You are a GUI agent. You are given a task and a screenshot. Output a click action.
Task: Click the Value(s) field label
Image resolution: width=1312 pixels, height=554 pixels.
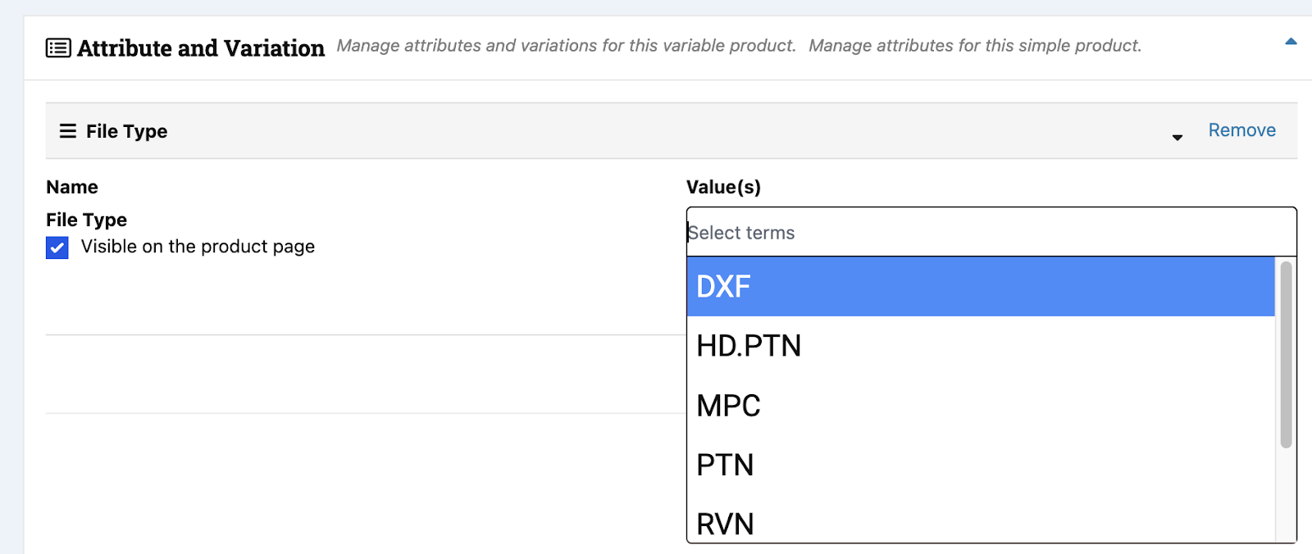point(723,187)
